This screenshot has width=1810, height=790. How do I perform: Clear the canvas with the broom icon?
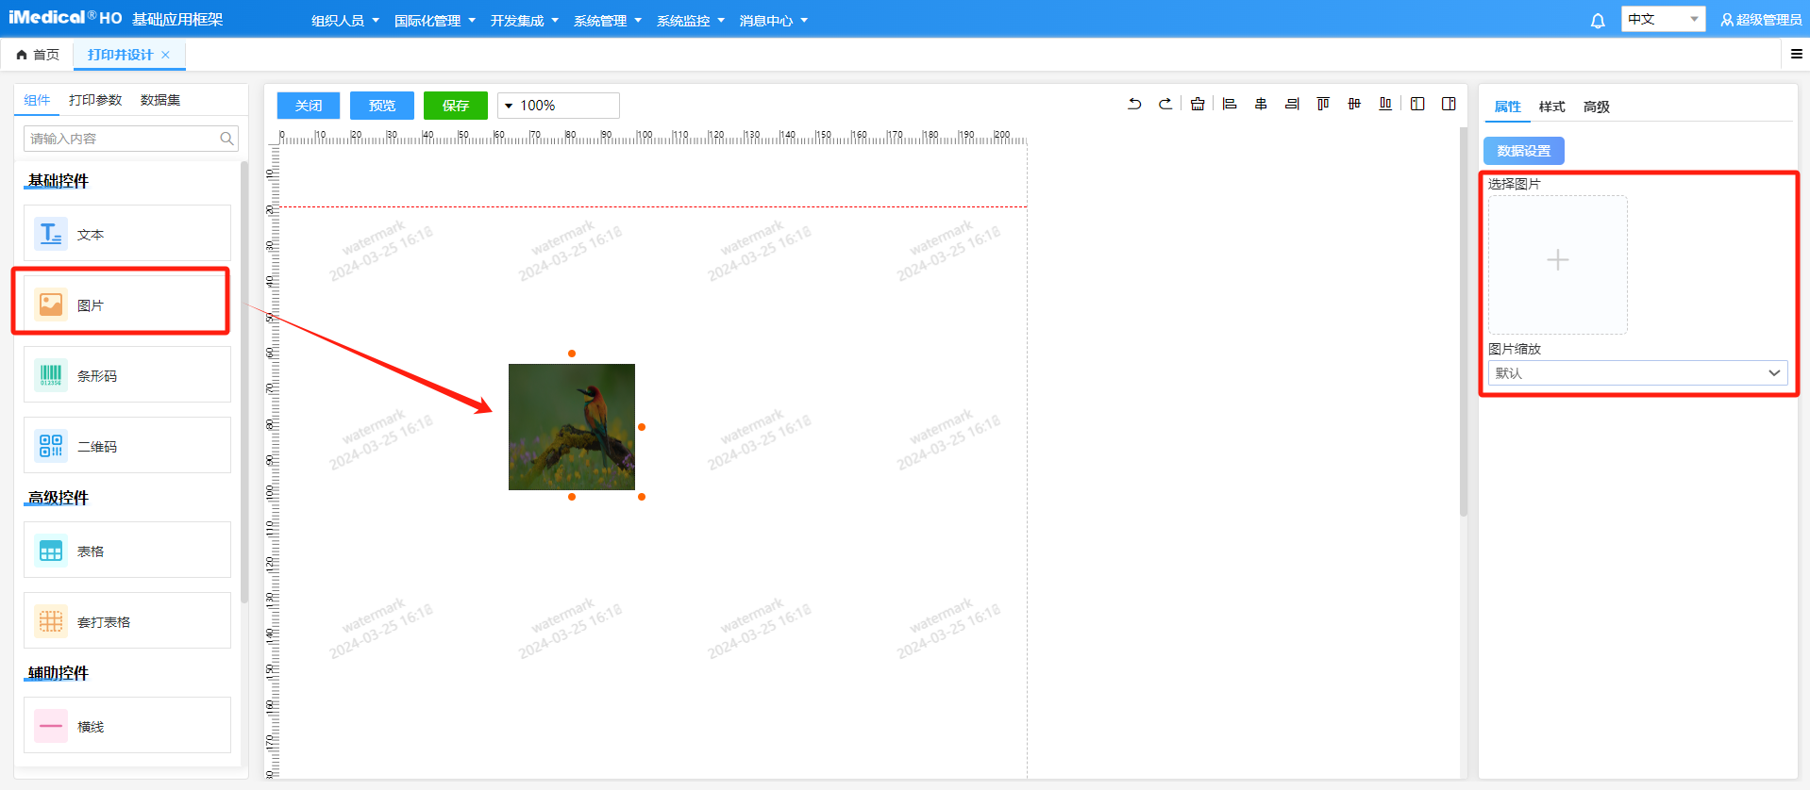pos(1198,104)
